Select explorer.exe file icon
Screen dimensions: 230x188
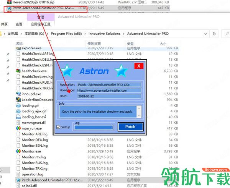(x=18, y=49)
